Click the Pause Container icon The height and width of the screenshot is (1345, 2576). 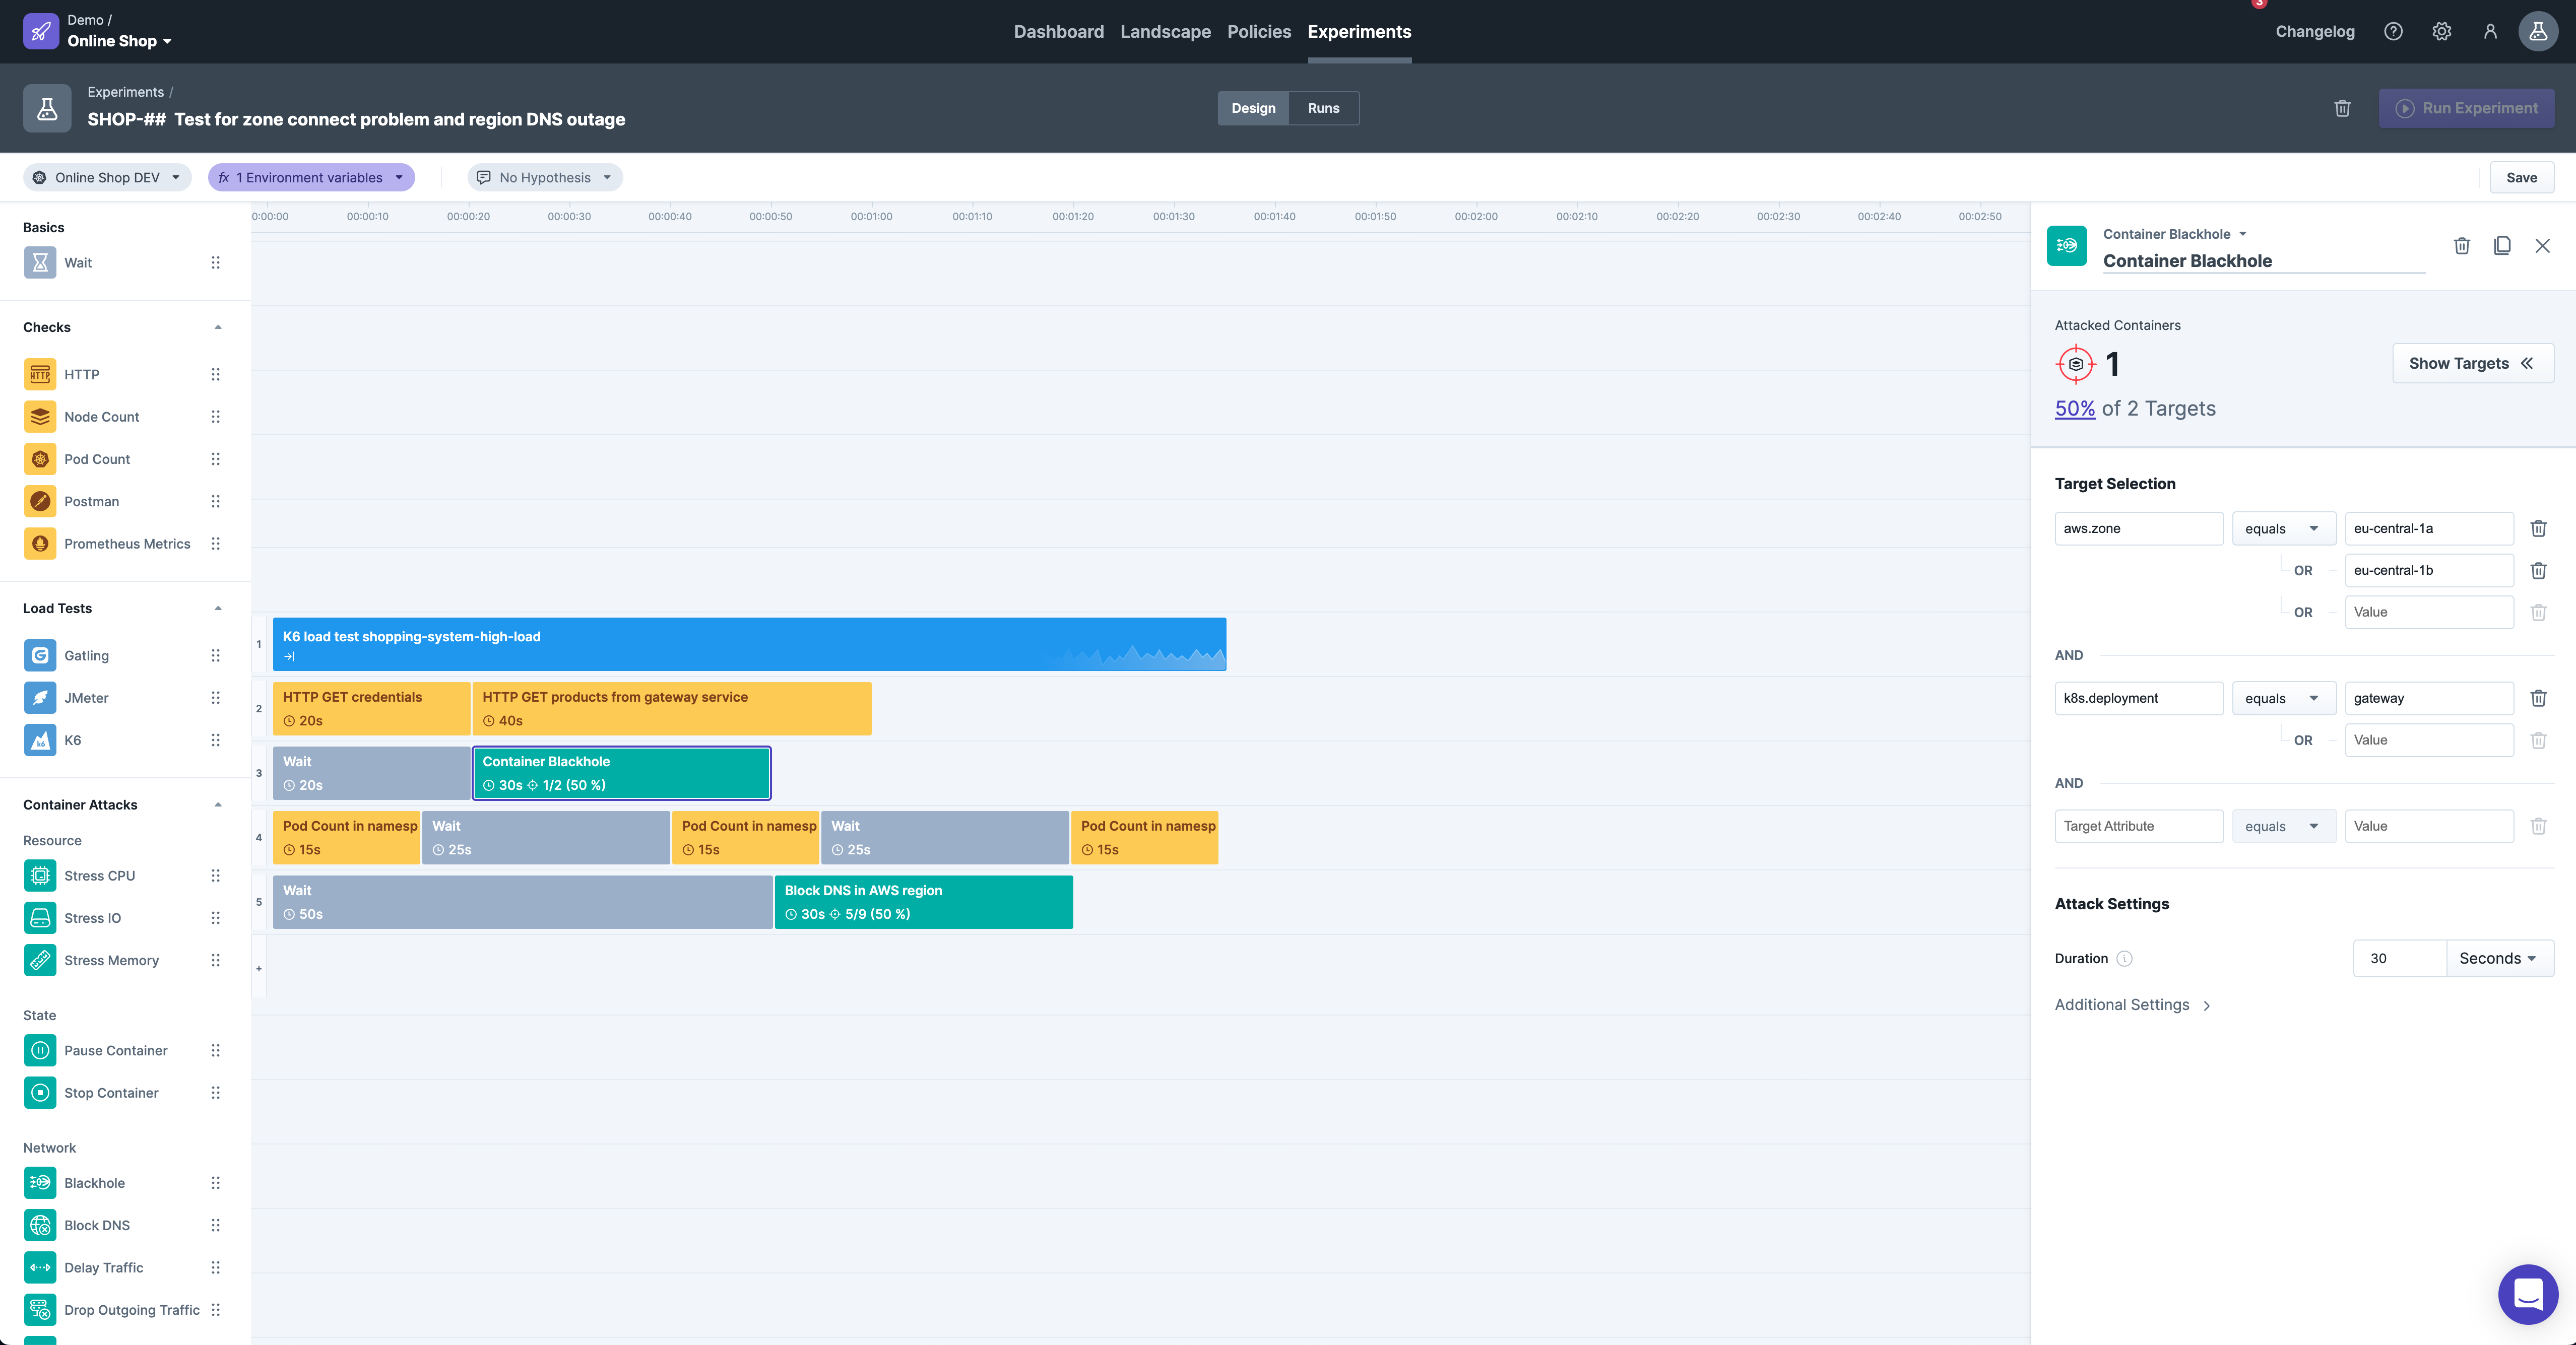[x=40, y=1051]
